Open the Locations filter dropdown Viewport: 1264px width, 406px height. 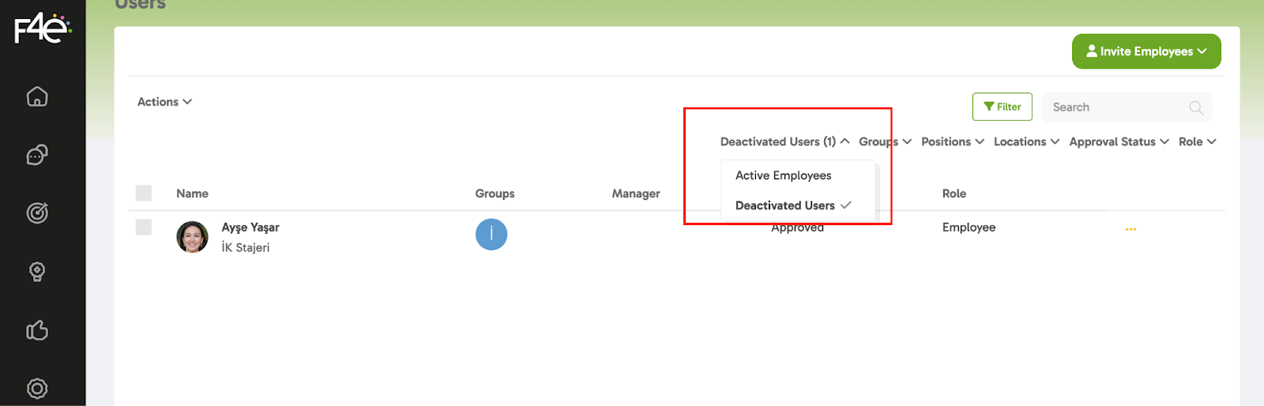(x=1025, y=142)
